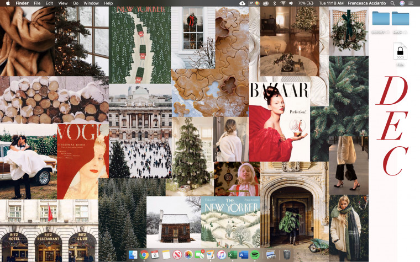Launch Google Chrome from the Dock
420x262 pixels.
click(144, 255)
